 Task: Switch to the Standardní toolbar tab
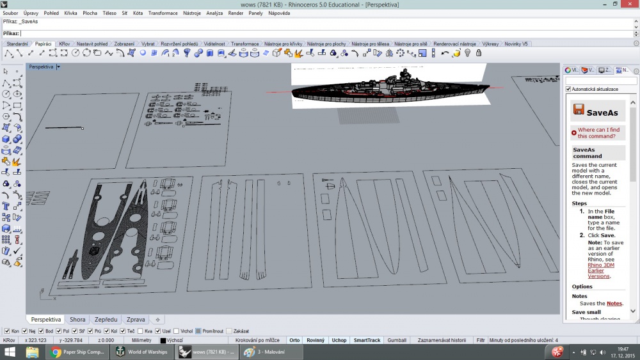tap(17, 43)
